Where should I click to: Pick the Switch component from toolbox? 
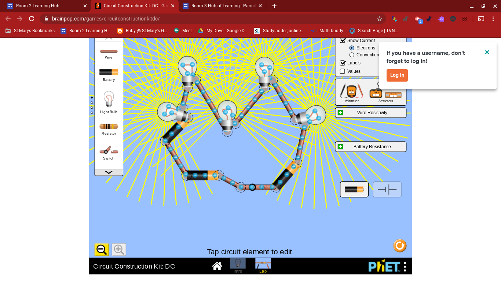pos(109,150)
